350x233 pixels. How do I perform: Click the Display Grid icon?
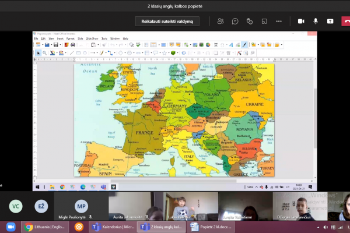click(146, 45)
